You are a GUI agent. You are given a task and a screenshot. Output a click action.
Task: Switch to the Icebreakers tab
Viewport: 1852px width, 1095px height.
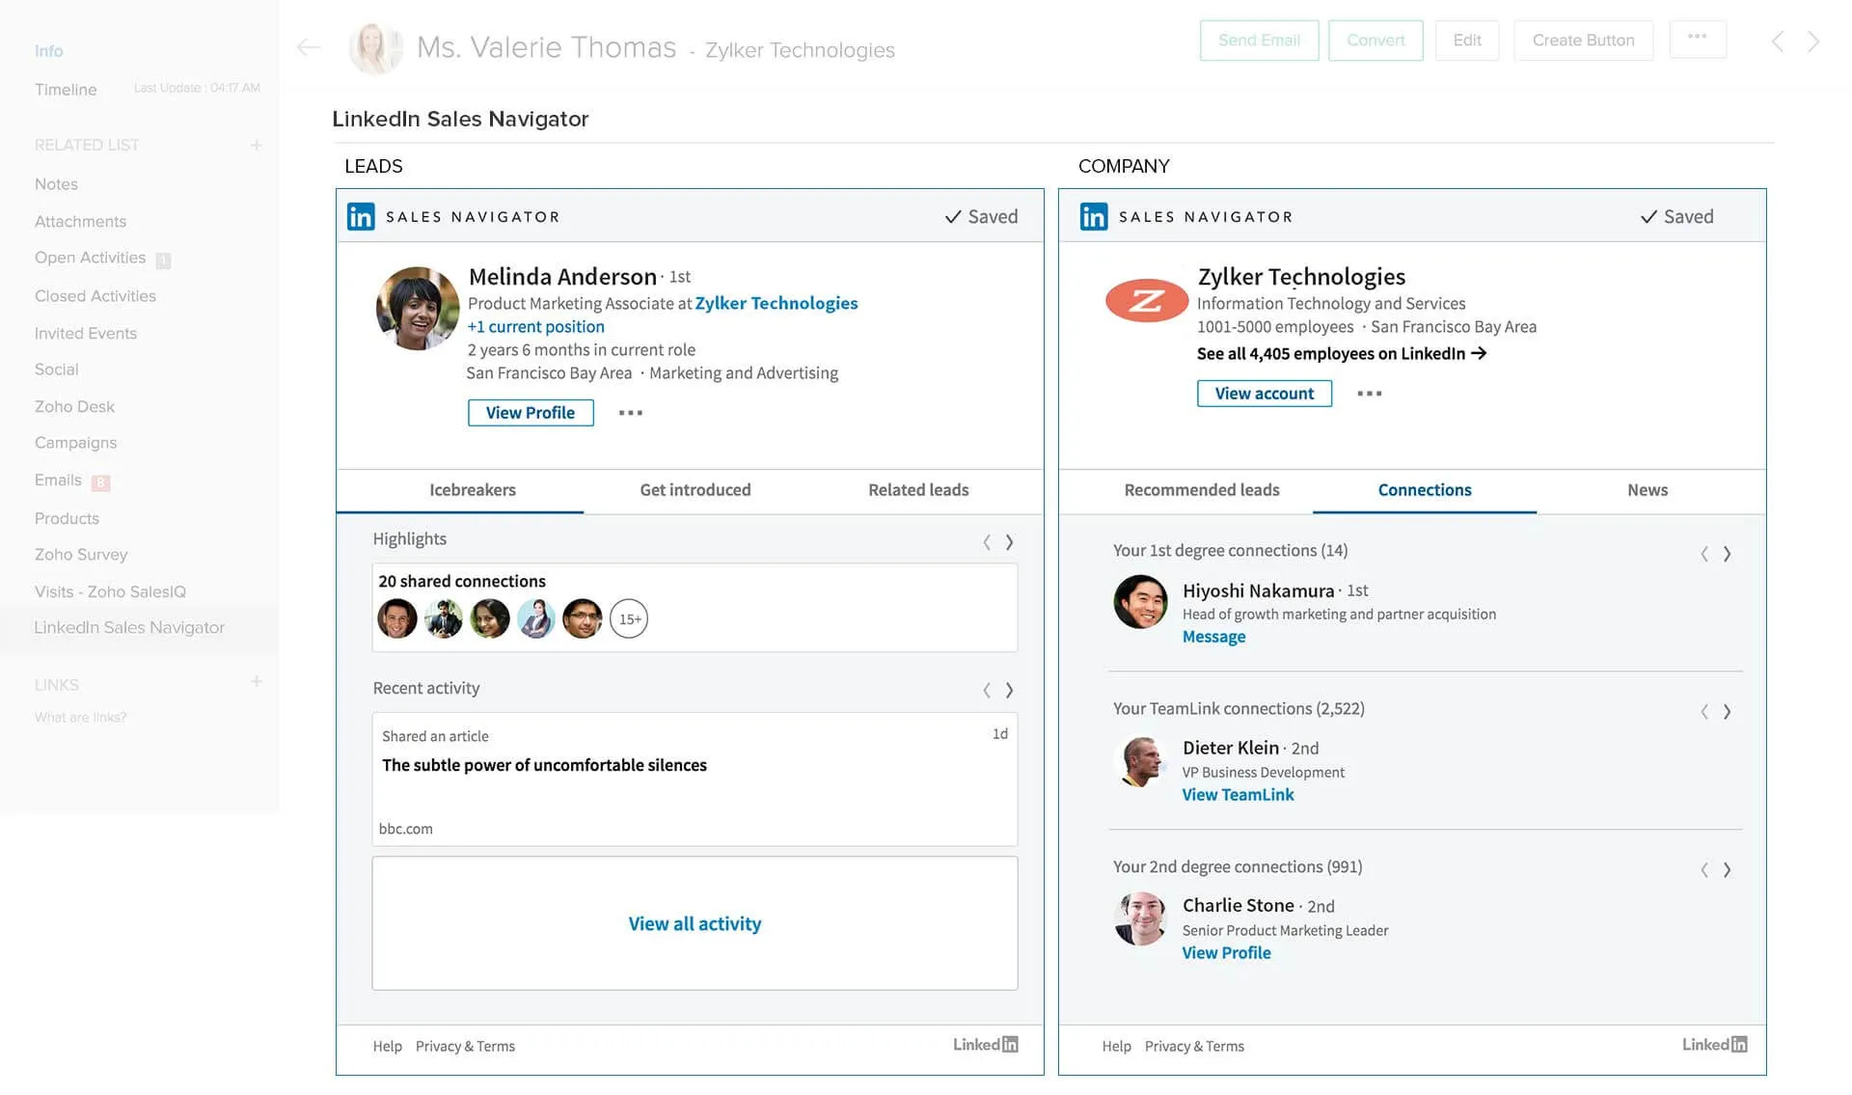(x=473, y=490)
